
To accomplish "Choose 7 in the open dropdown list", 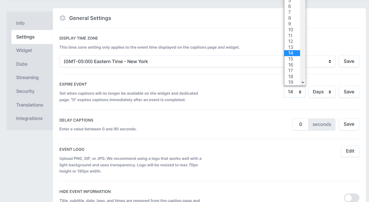I will (292, 12).
